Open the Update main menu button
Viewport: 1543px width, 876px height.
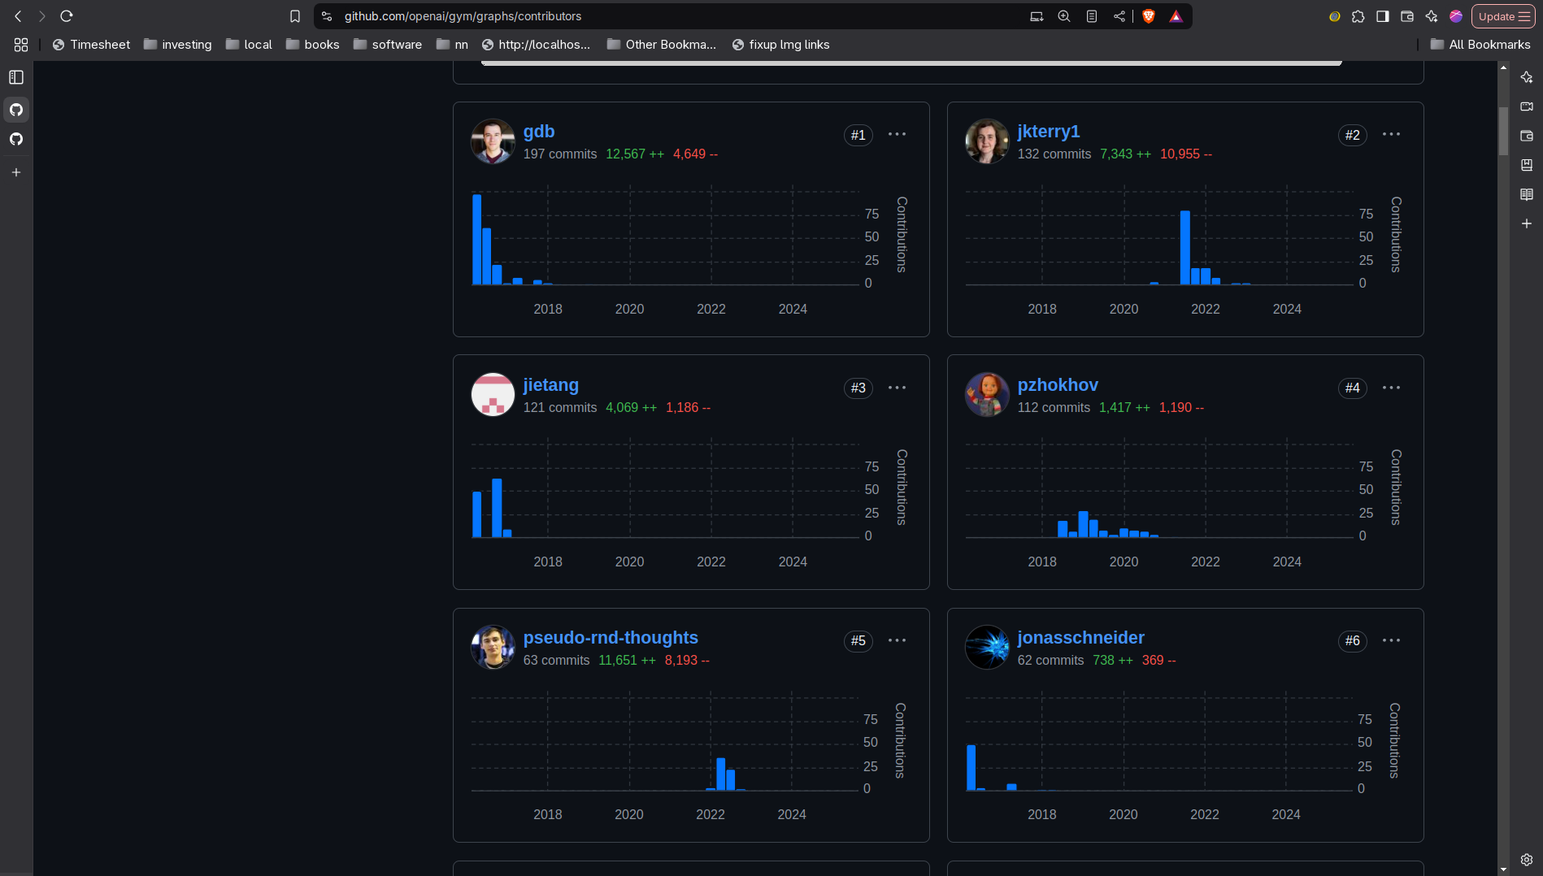(1503, 16)
